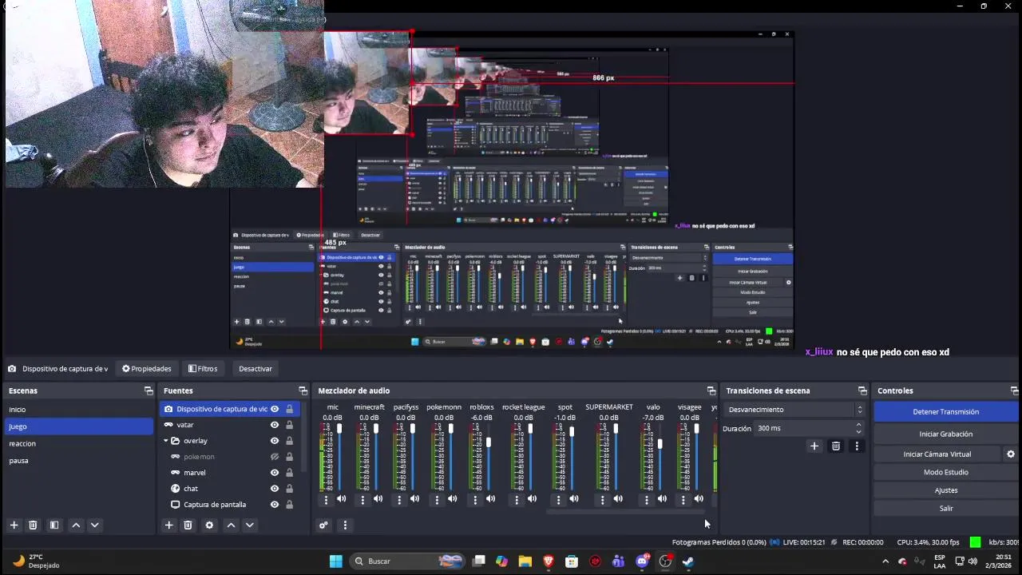Select the inicio scene
1022x575 pixels.
click(79, 410)
